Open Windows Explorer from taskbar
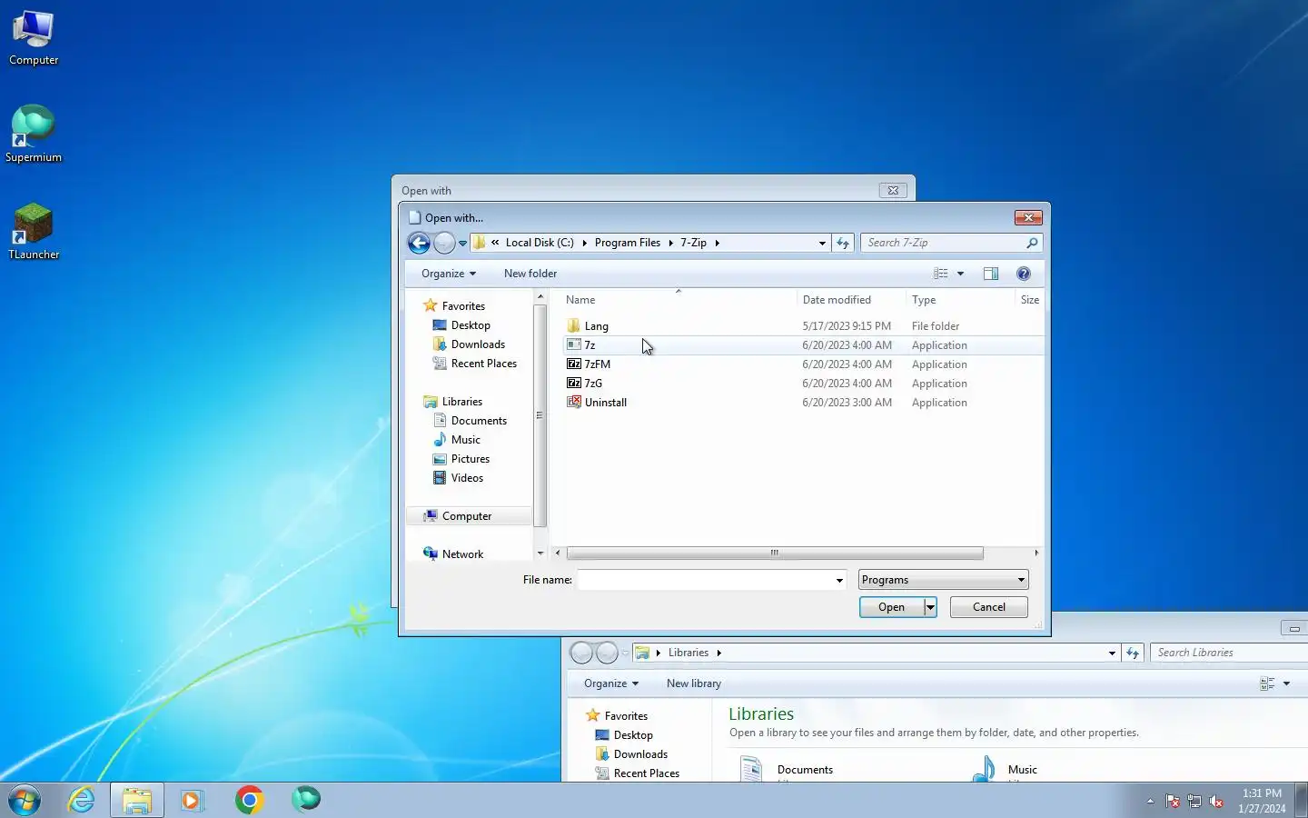Image resolution: width=1308 pixels, height=818 pixels. coord(137,800)
